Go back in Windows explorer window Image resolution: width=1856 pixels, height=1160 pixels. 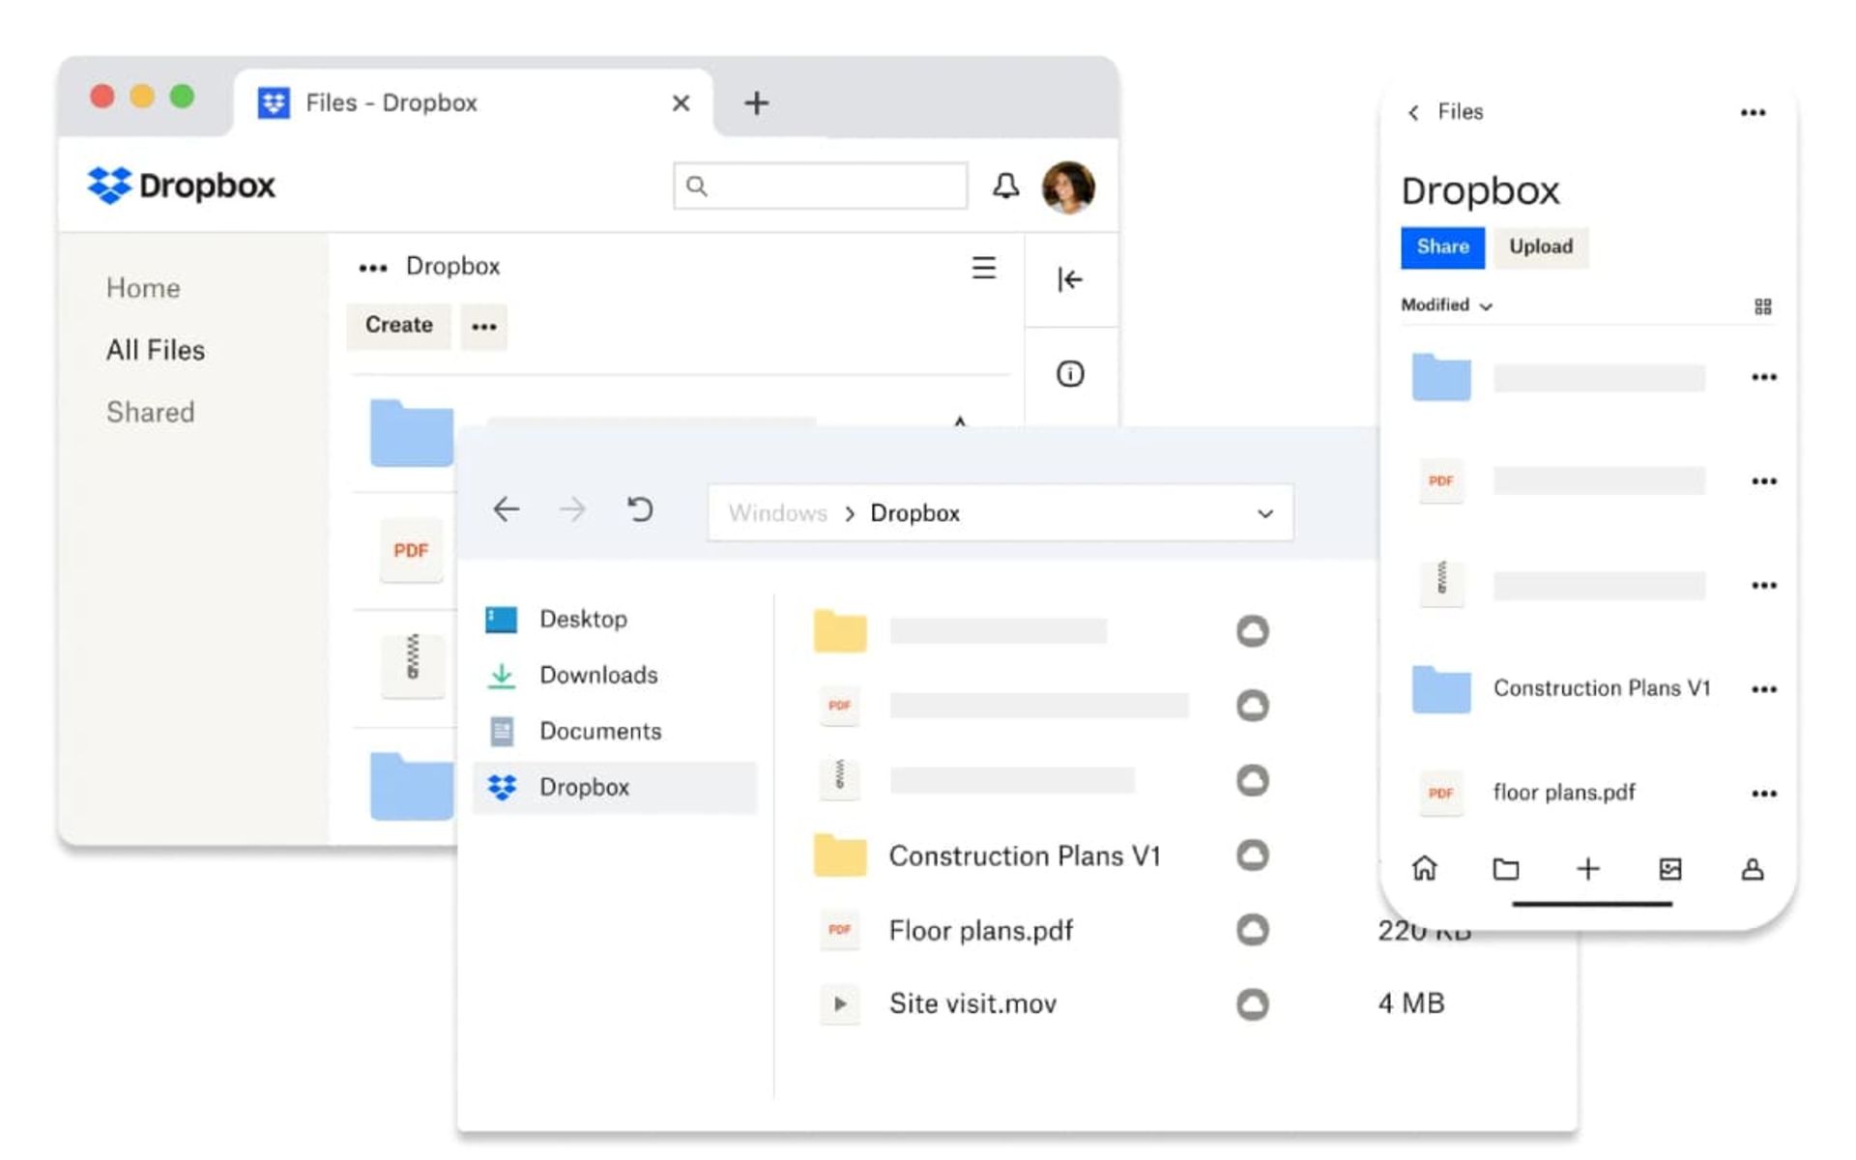[507, 509]
